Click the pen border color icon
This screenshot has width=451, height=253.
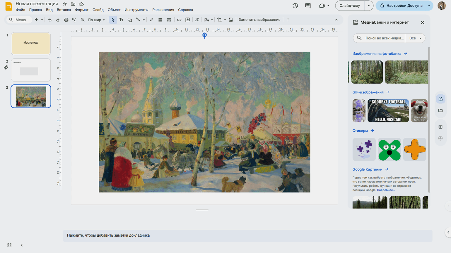coord(151,20)
